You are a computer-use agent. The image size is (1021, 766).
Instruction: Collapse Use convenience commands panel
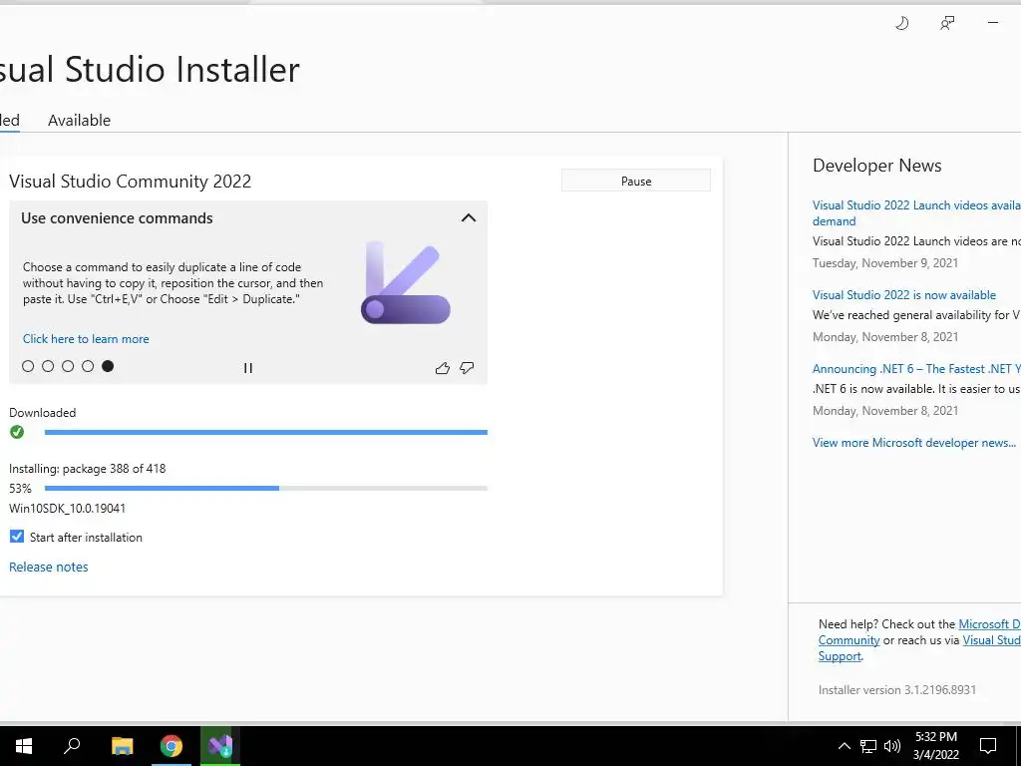469,218
